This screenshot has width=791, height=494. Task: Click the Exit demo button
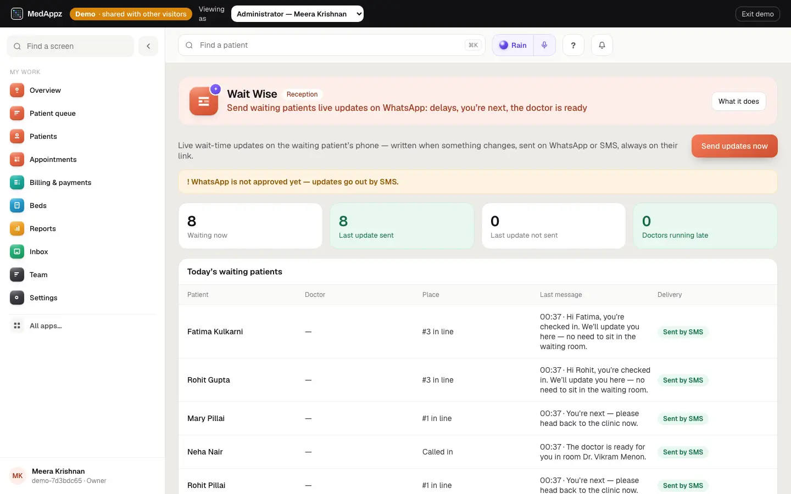coord(757,14)
